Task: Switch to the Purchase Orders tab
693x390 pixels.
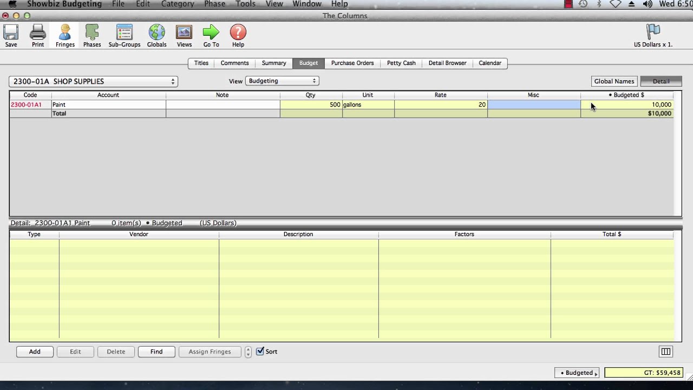Action: [352, 63]
